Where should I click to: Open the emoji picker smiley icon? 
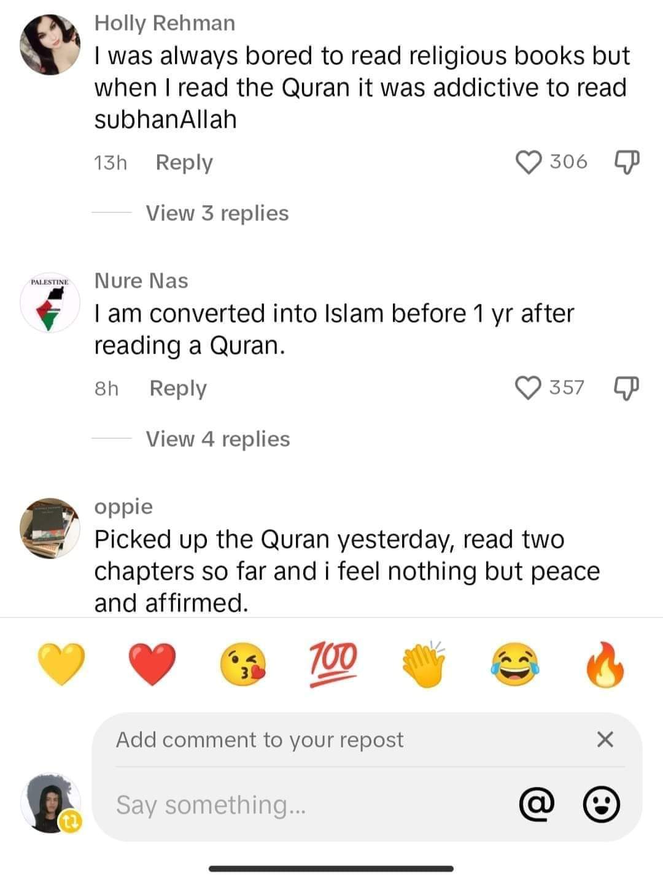point(601,805)
